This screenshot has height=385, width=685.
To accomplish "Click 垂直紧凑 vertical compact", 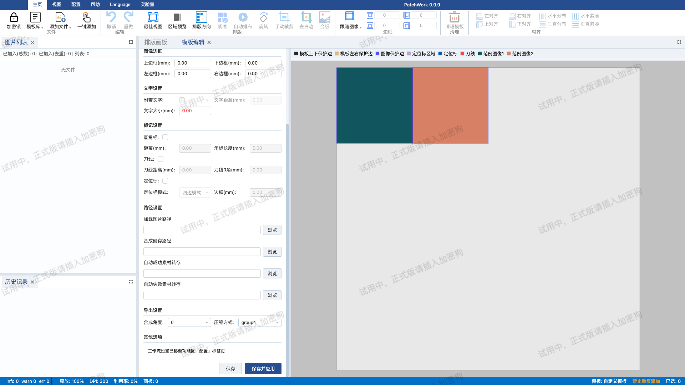I will 585,24.
